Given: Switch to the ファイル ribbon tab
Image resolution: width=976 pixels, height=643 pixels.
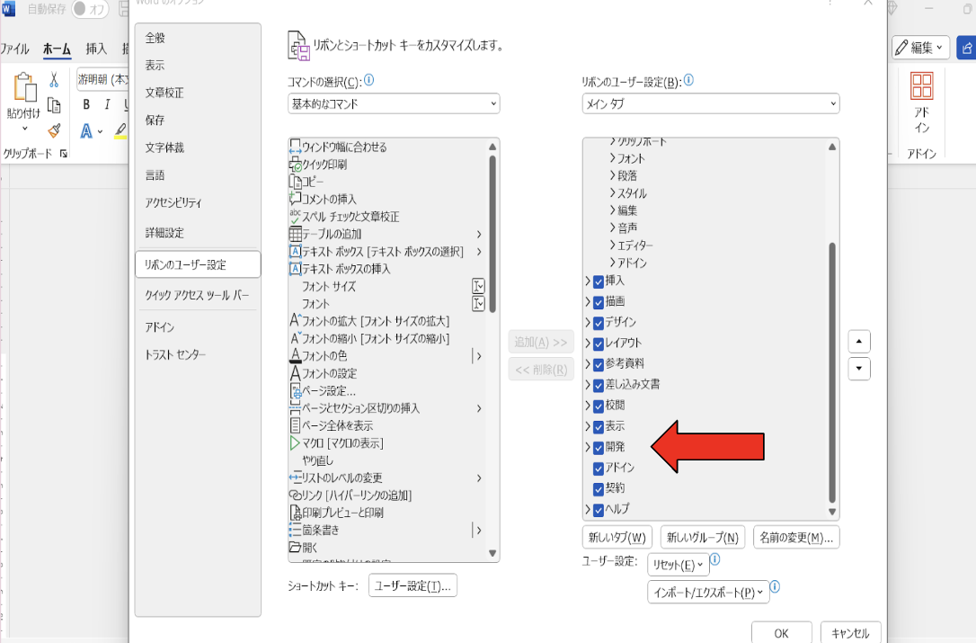Looking at the screenshot, I should pyautogui.click(x=15, y=49).
